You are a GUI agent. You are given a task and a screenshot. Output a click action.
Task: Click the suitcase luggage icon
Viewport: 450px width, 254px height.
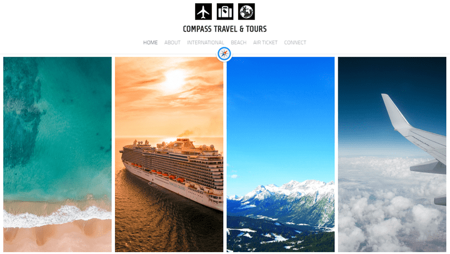pyautogui.click(x=225, y=12)
